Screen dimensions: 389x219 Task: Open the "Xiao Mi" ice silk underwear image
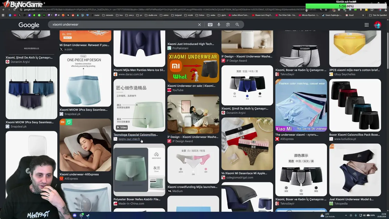pos(301,105)
